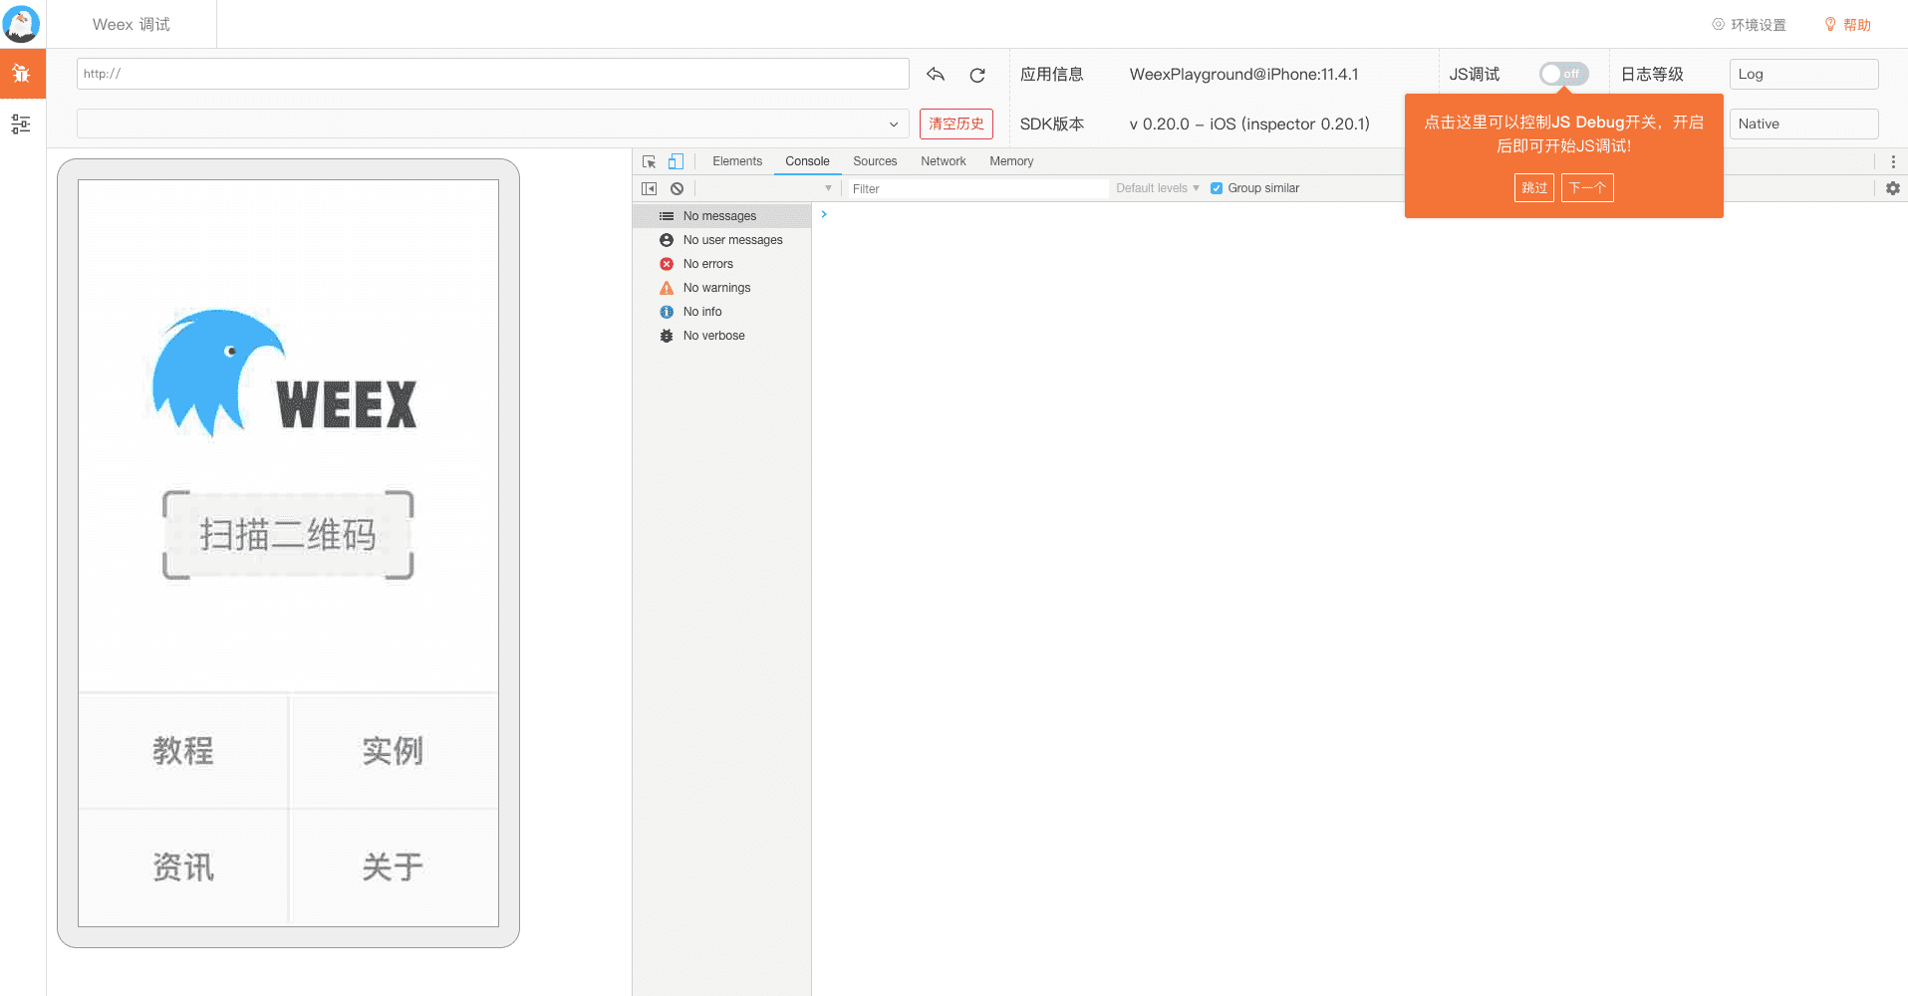1908x996 pixels.
Task: Click the WeexPlayground@iPhone:11.4.1 app info text
Action: (x=1243, y=74)
